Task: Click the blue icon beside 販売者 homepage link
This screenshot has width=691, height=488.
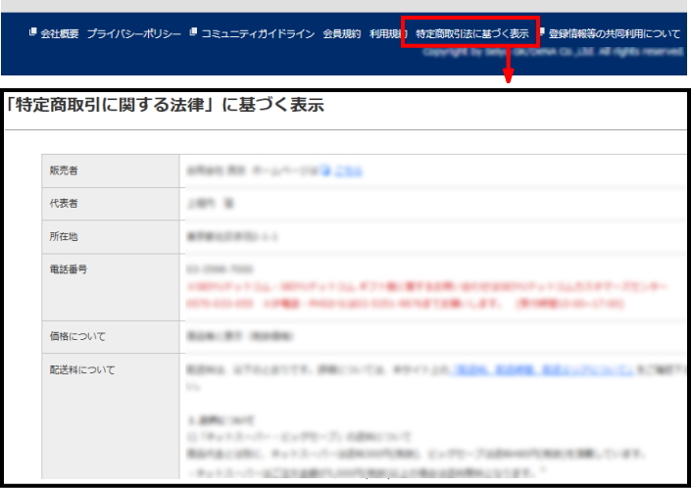Action: point(325,171)
